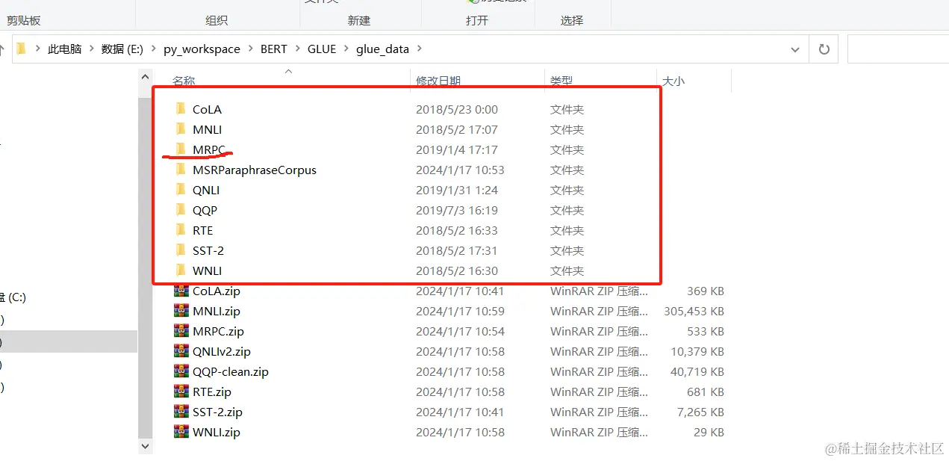Image resolution: width=949 pixels, height=461 pixels.
Task: Expand the chevron after py_workspace breadcrumb
Action: (x=250, y=49)
